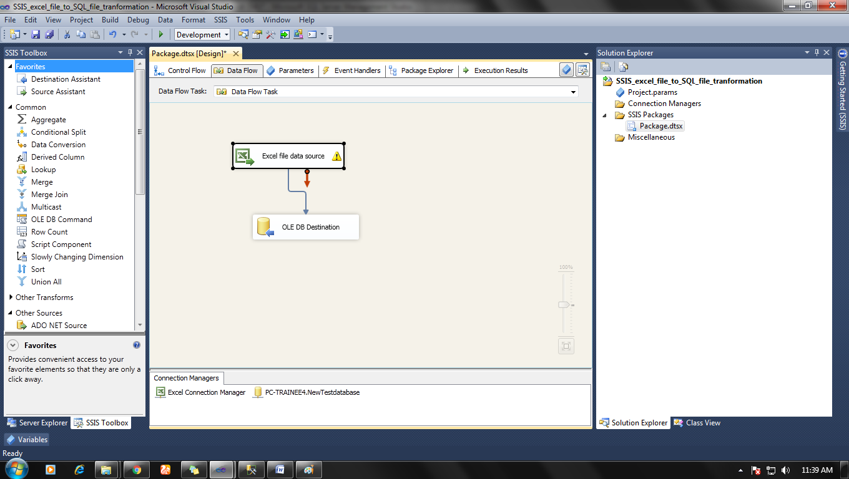The height and width of the screenshot is (479, 849).
Task: Toggle auto-hide pin on Solution Explorer
Action: tap(816, 53)
